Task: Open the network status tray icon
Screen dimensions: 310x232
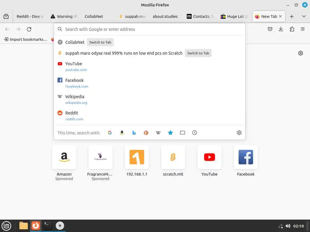Action: (x=281, y=226)
